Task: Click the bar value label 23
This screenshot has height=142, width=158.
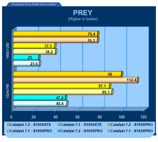Action: pos(30,58)
